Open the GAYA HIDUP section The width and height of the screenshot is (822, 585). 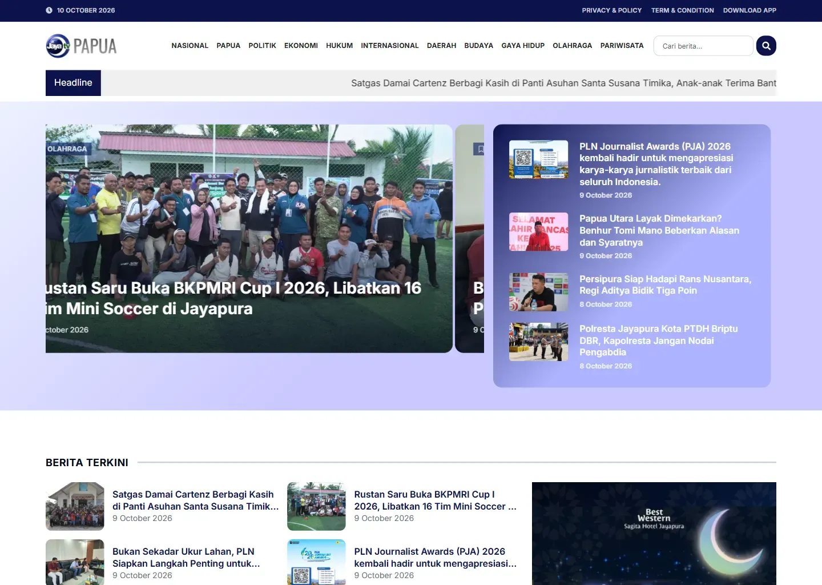[x=523, y=46]
